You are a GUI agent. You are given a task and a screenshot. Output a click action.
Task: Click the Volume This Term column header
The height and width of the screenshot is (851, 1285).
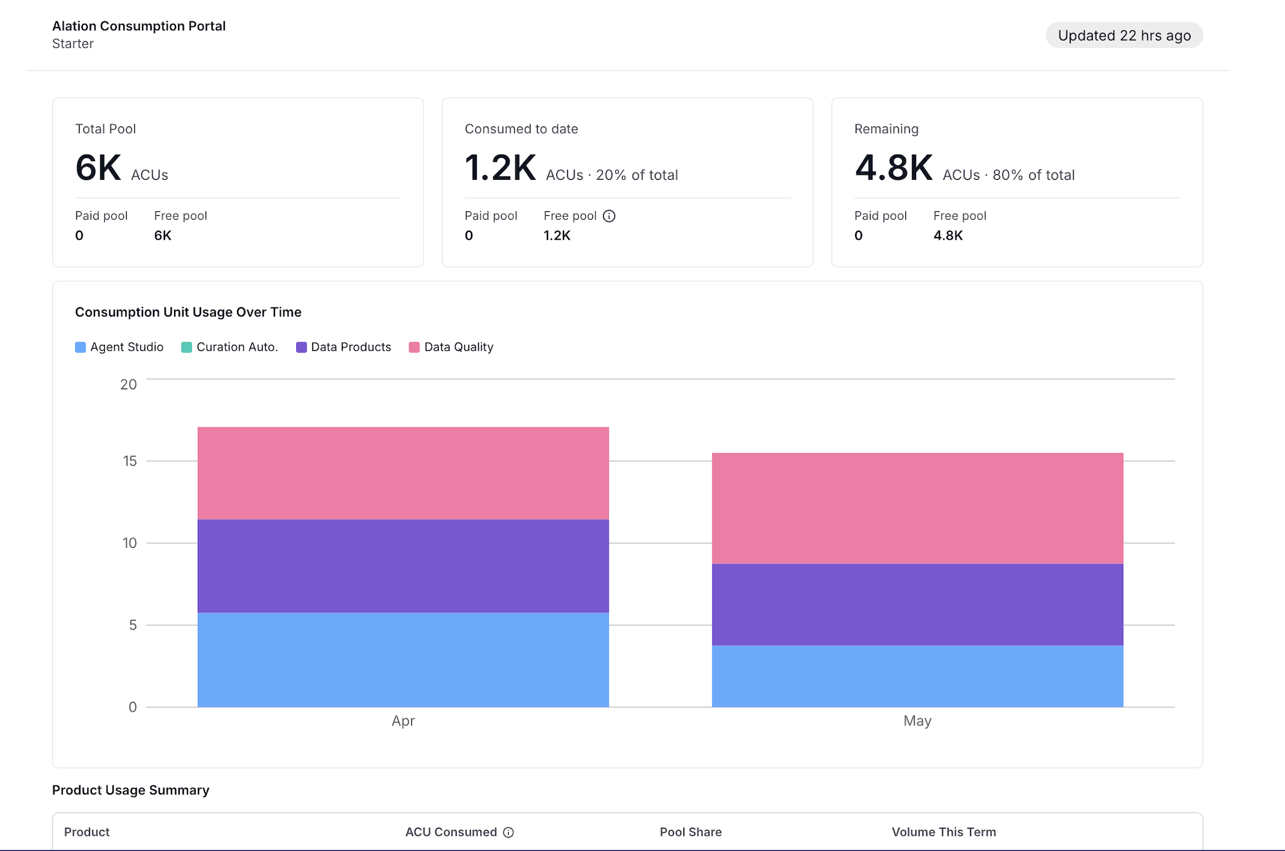coord(944,832)
